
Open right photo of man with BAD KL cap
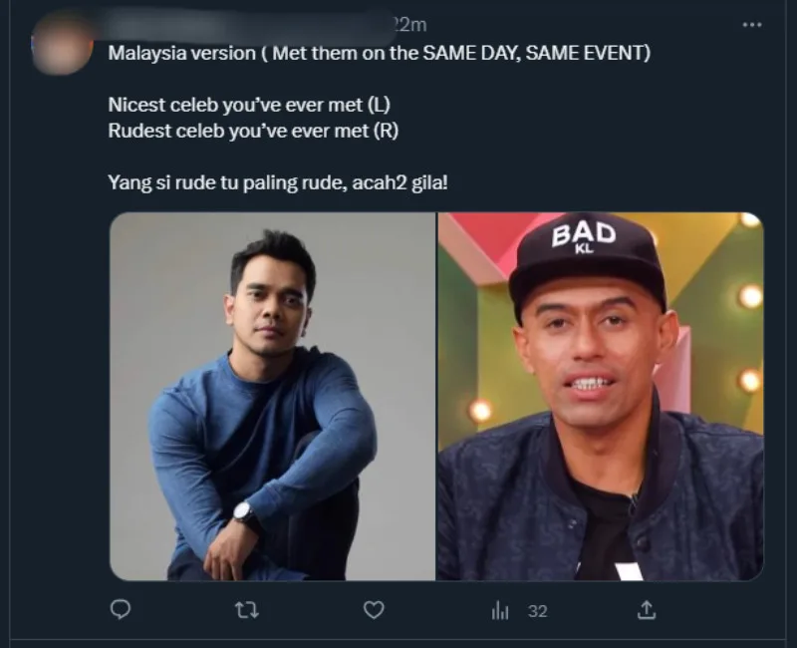coord(601,396)
